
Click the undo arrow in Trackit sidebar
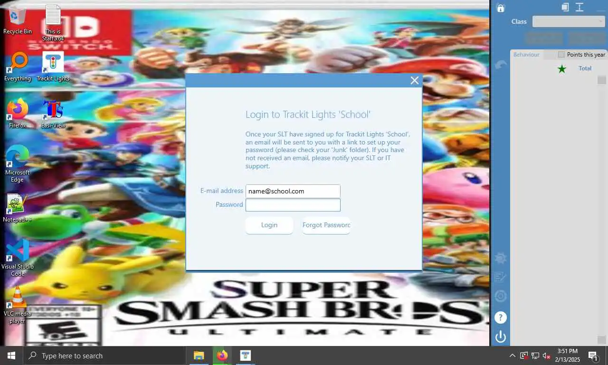pyautogui.click(x=501, y=65)
